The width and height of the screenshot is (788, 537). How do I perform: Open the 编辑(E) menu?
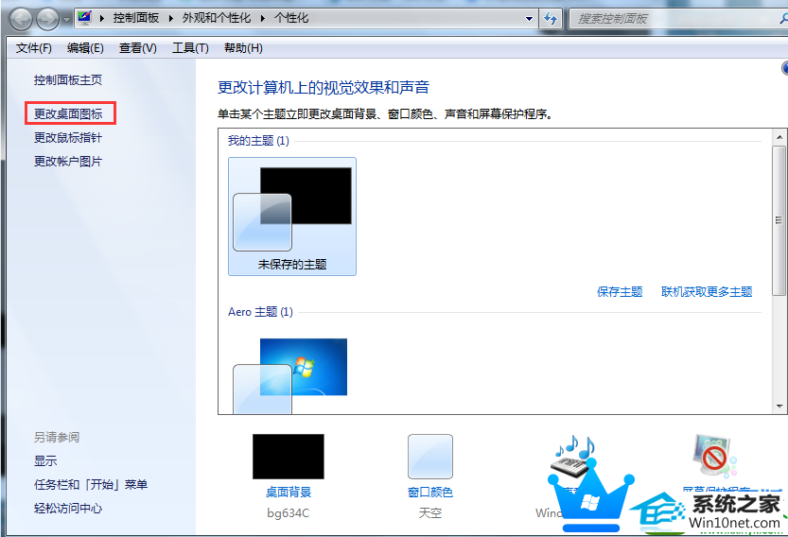pyautogui.click(x=85, y=48)
